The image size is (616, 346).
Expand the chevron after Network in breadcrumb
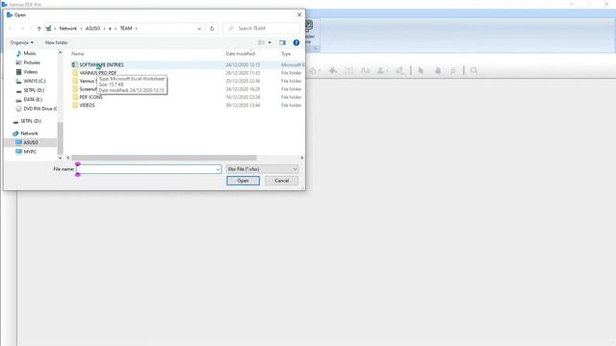tap(81, 28)
